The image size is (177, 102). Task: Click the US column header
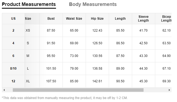pos(13,19)
